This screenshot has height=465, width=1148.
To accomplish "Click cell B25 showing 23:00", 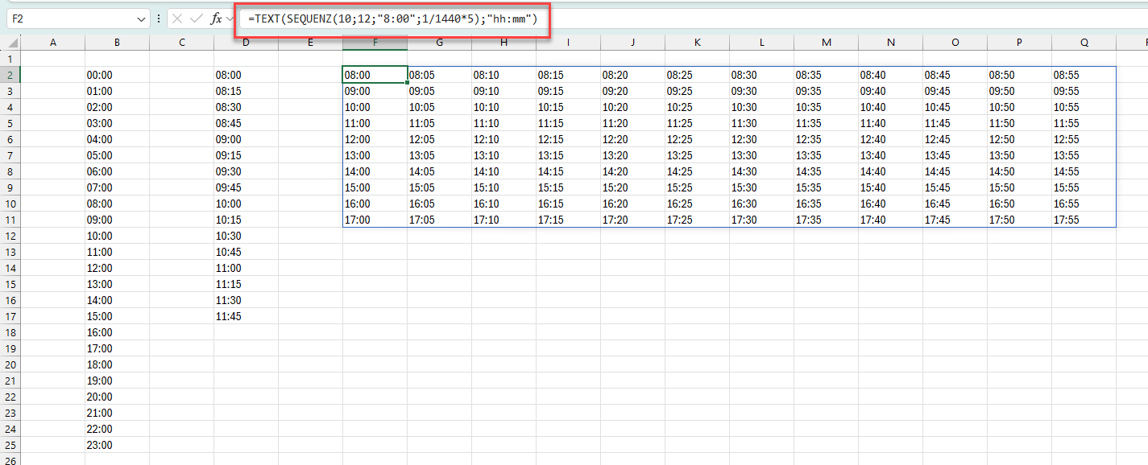I will [x=117, y=445].
